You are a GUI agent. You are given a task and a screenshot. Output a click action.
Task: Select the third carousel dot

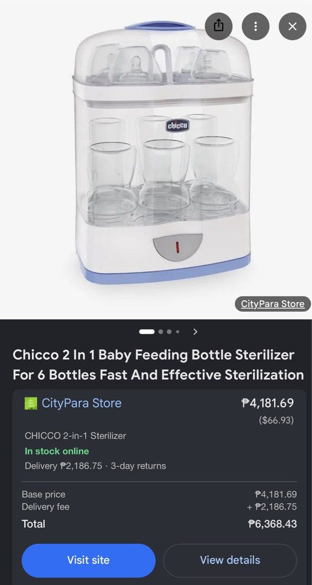pos(169,331)
